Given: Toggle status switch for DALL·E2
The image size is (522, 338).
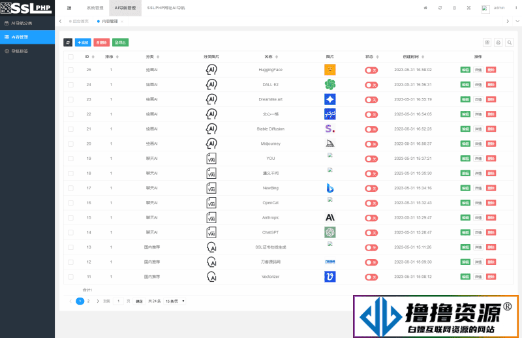Looking at the screenshot, I should [371, 85].
